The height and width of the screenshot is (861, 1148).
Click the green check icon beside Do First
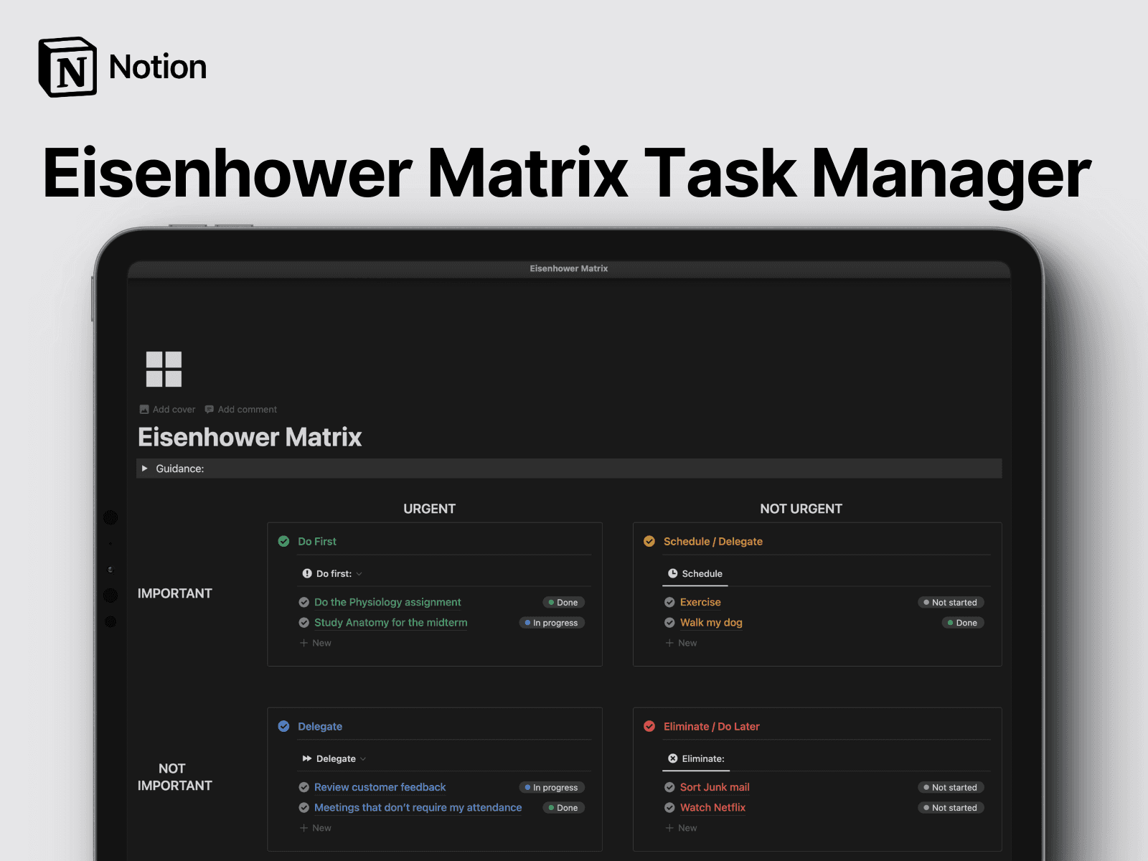[x=283, y=541]
